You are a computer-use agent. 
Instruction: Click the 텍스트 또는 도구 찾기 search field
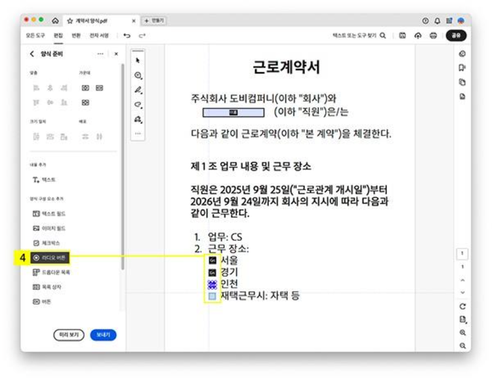click(359, 35)
